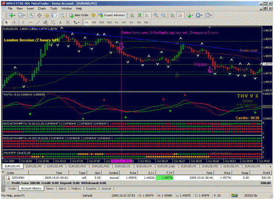Select the '5 min coral' chart label
The width and height of the screenshot is (274, 199).
point(249,50)
